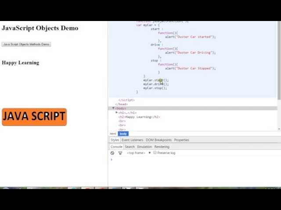Switch to the Rendering tab
281x210 pixels.
(162, 147)
